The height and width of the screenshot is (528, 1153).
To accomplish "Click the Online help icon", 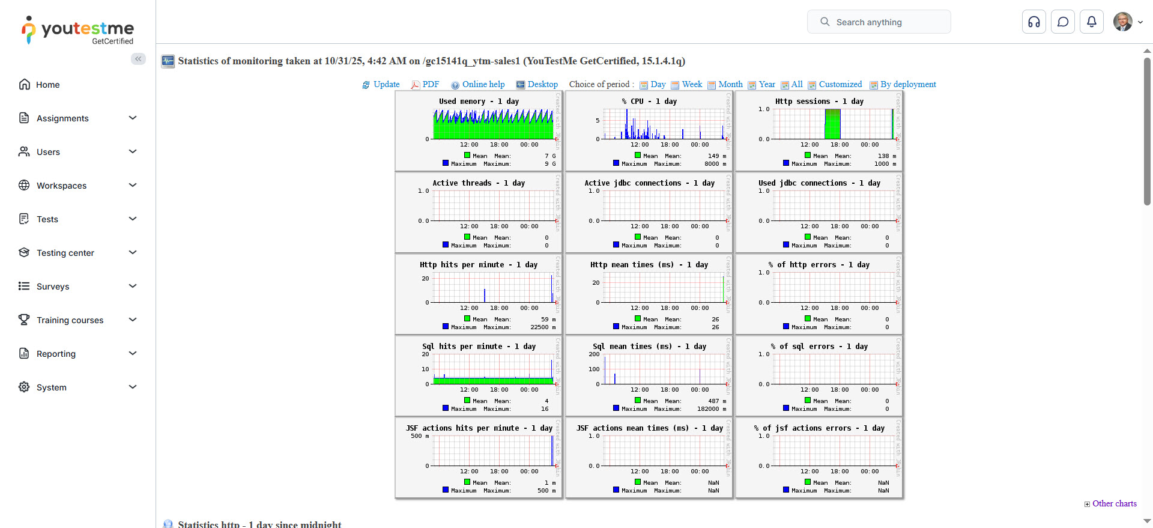I will coord(455,85).
